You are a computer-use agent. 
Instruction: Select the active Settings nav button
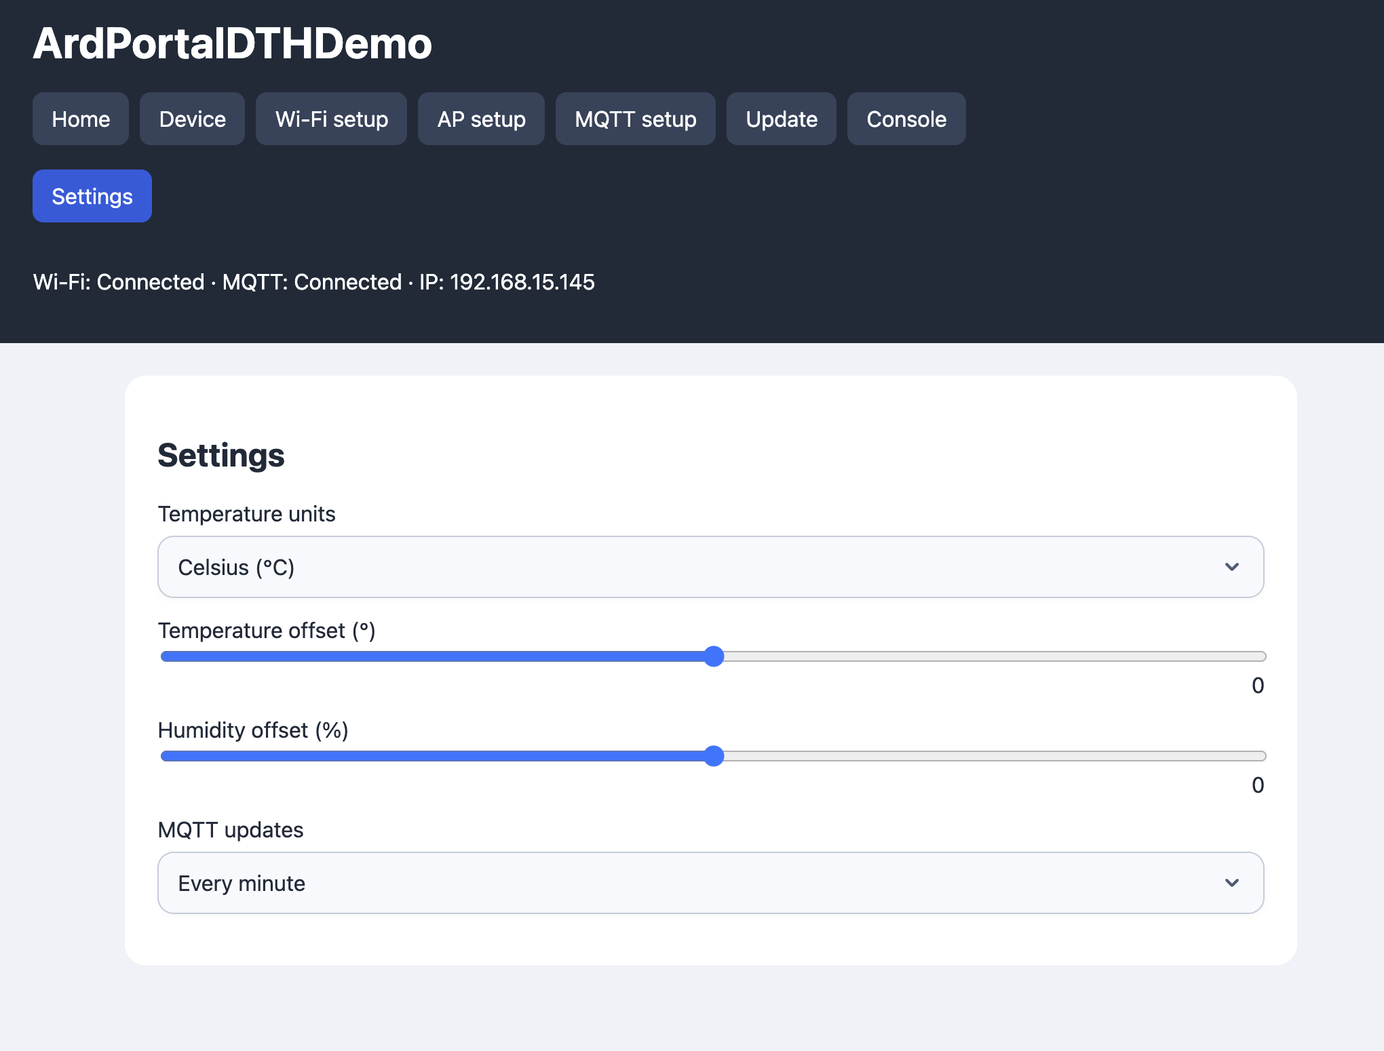pyautogui.click(x=92, y=196)
